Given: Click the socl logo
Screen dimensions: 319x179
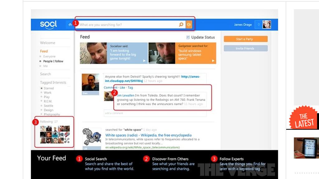Looking at the screenshot, I should 49,24.
